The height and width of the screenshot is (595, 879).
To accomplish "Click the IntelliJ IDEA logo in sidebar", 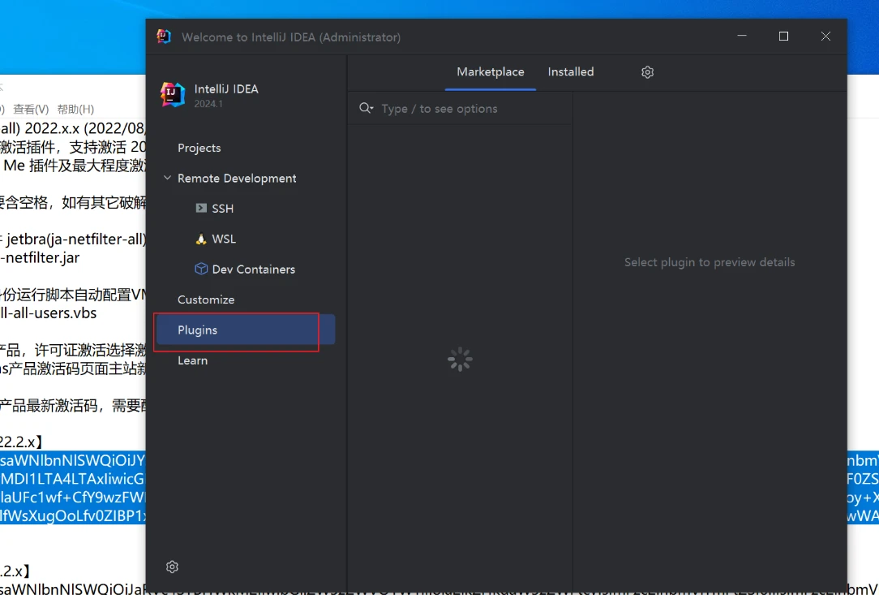I will [173, 94].
